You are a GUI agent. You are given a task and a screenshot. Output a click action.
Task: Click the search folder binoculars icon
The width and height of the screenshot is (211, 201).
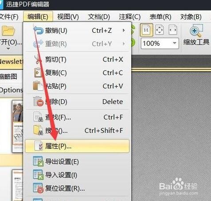point(38,130)
